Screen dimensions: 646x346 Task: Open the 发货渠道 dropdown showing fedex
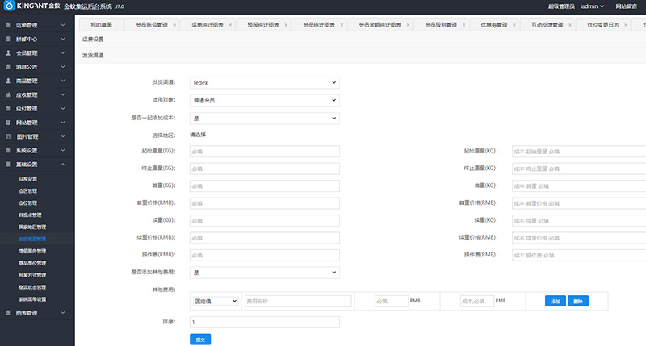264,82
